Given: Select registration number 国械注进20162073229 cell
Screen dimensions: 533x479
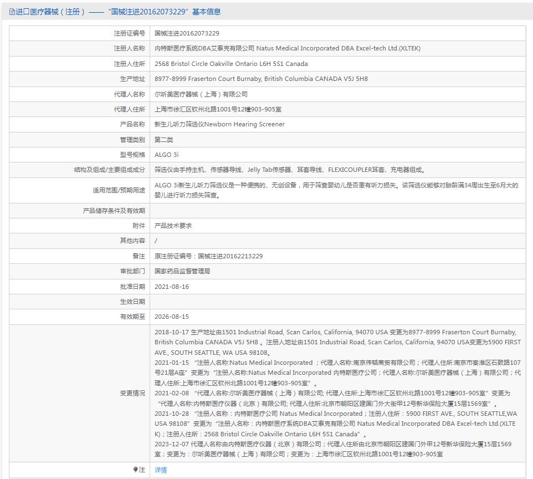Looking at the screenshot, I should click(x=187, y=33).
